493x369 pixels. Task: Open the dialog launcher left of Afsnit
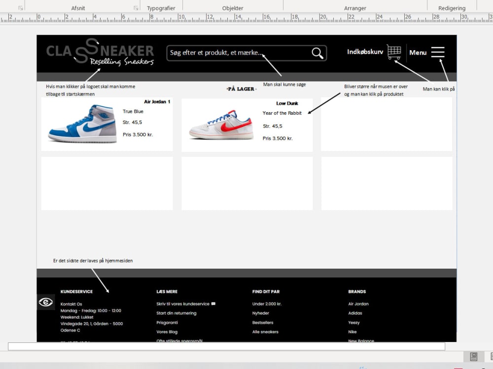coord(21,8)
